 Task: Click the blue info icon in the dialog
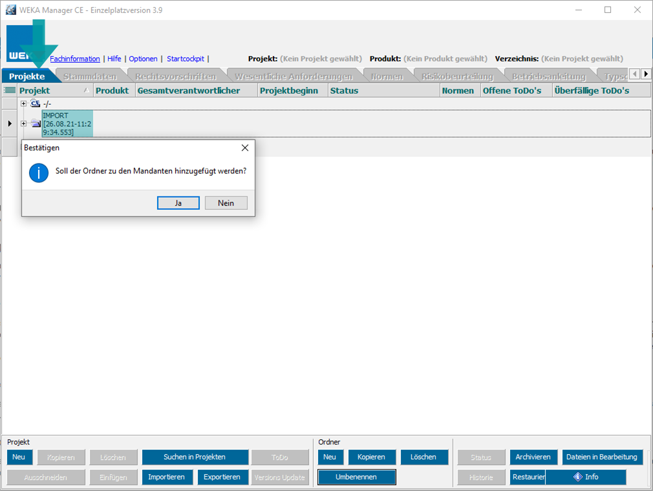click(x=39, y=172)
